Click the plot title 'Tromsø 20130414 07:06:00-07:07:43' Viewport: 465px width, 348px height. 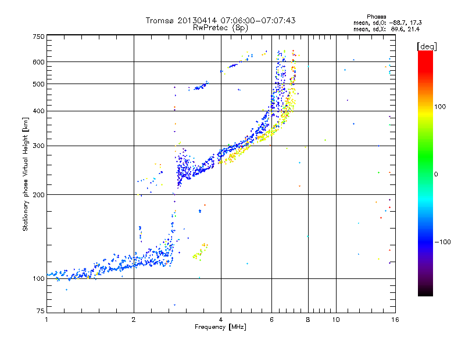click(220, 20)
